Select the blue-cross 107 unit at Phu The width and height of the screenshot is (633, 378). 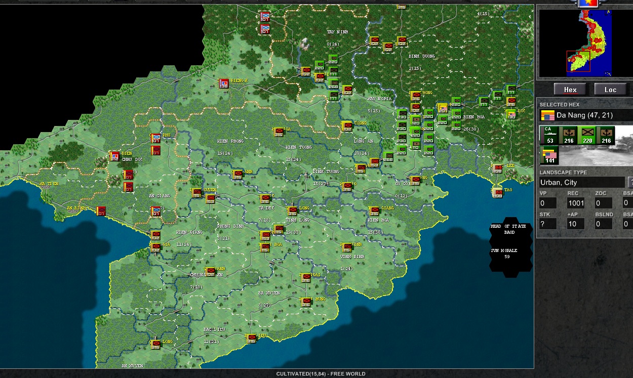point(155,138)
